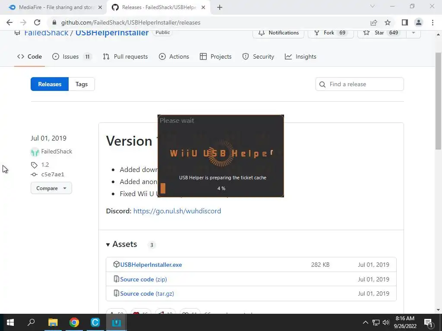The height and width of the screenshot is (331, 442).
Task: Show hidden system tray icons
Action: [x=365, y=322]
